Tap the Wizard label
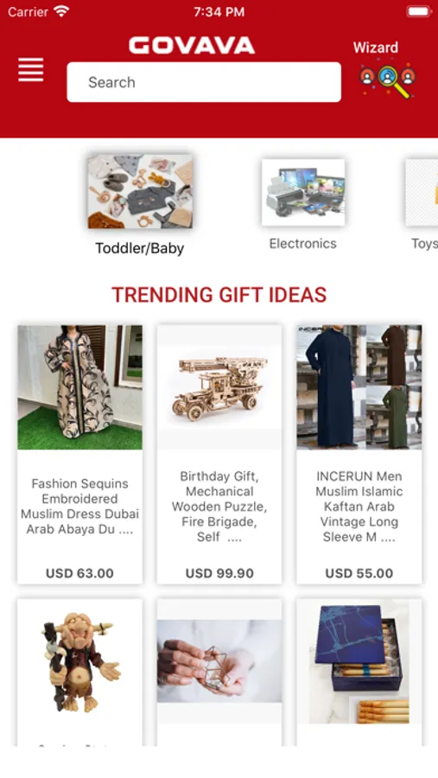The width and height of the screenshot is (438, 778). pyautogui.click(x=376, y=48)
